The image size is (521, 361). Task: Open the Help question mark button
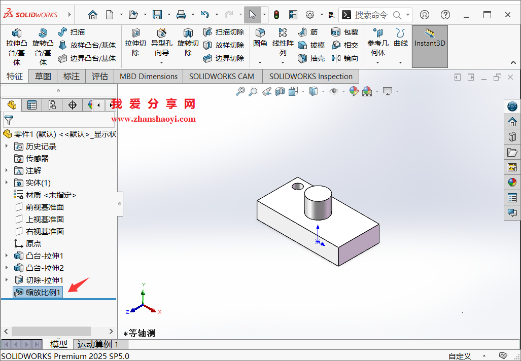445,15
